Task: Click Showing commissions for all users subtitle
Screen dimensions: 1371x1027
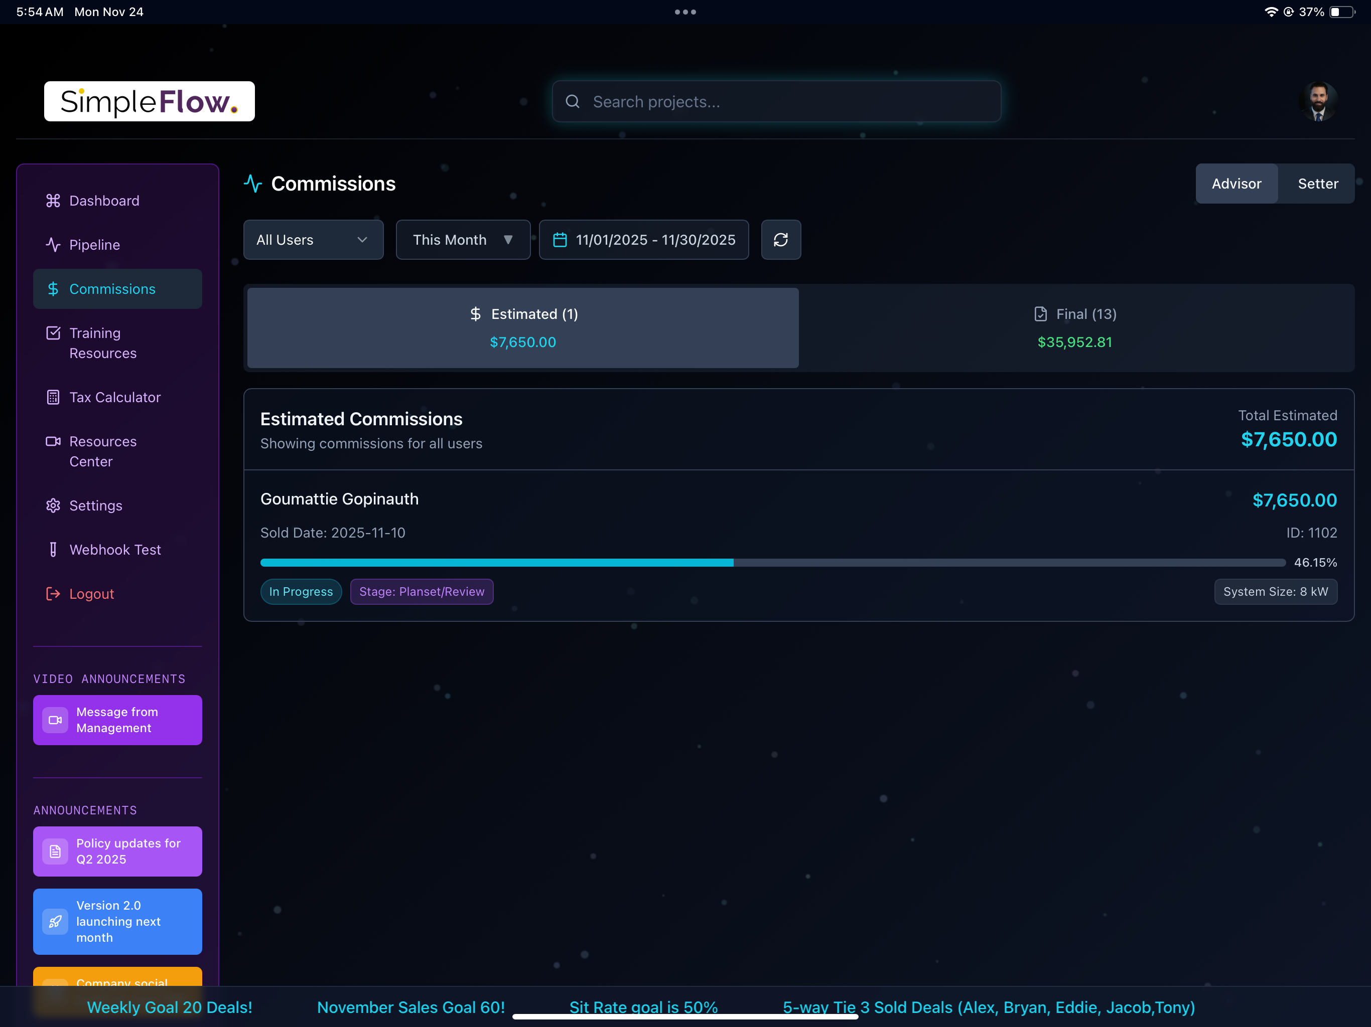Action: pyautogui.click(x=371, y=443)
